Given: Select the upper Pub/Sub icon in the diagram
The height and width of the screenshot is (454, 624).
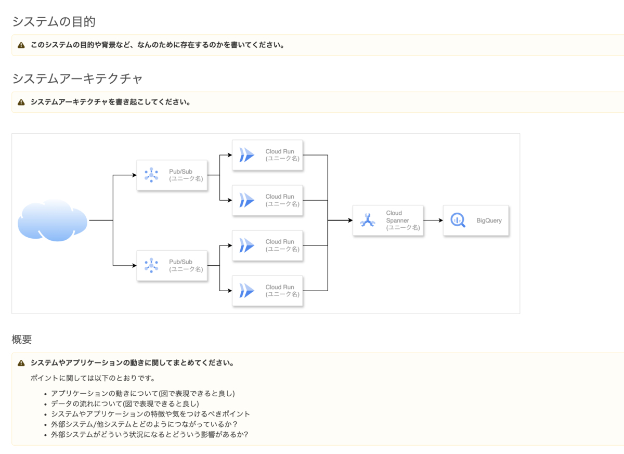Looking at the screenshot, I should 151,175.
